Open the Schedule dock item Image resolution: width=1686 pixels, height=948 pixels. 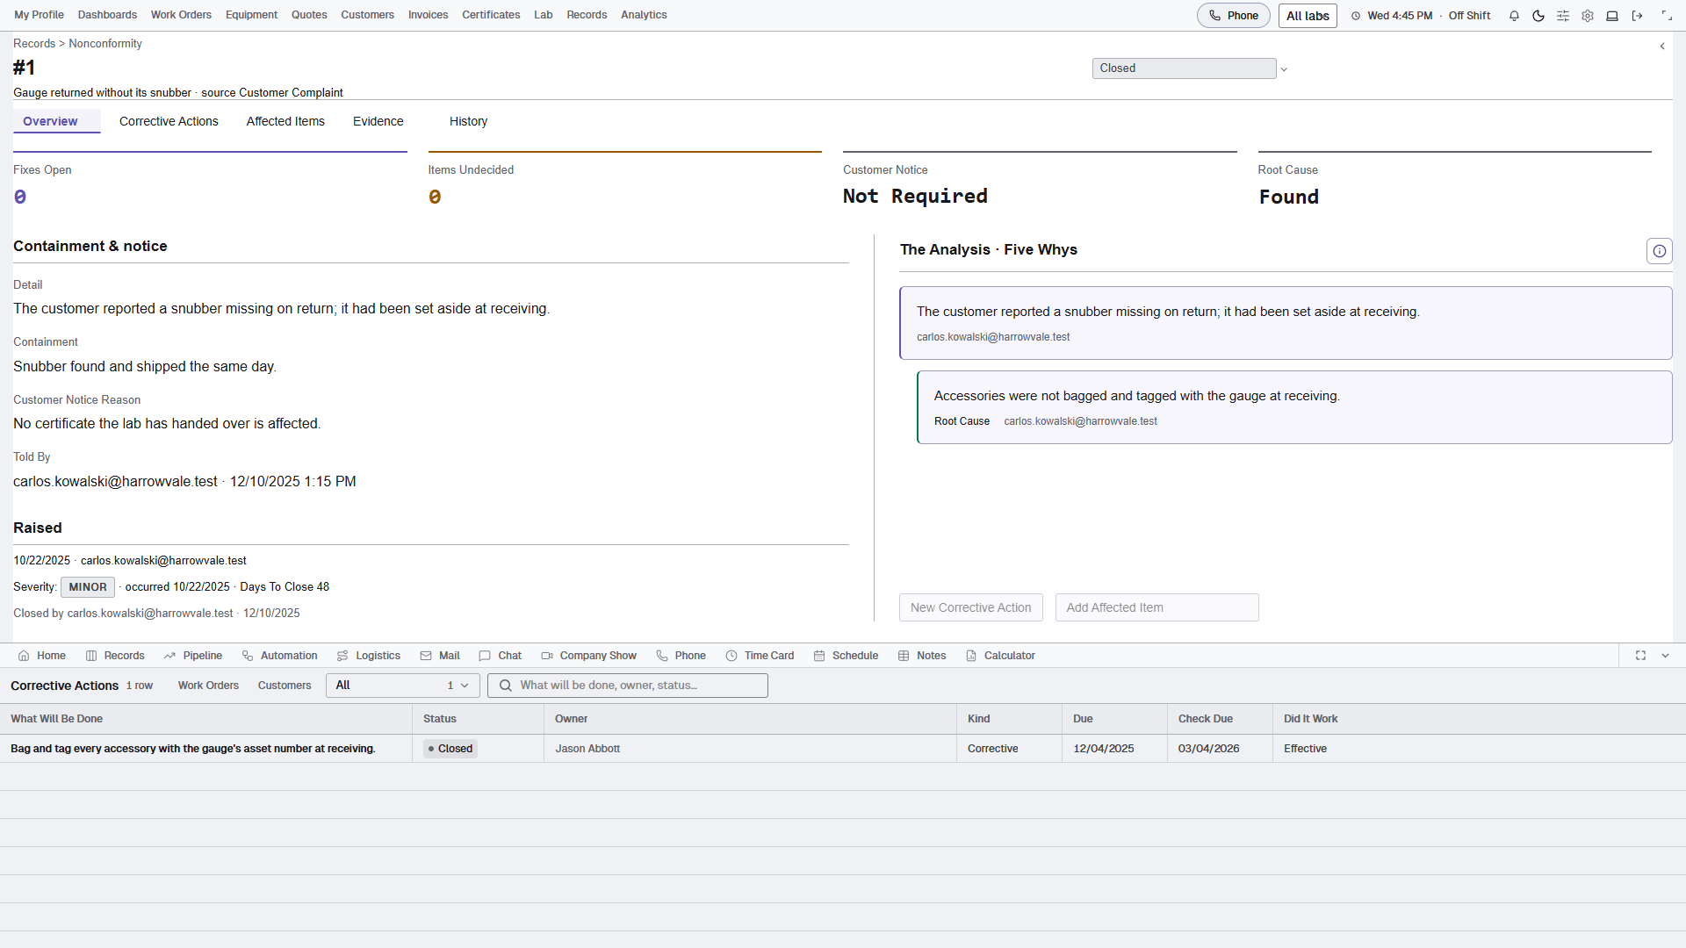(x=847, y=656)
